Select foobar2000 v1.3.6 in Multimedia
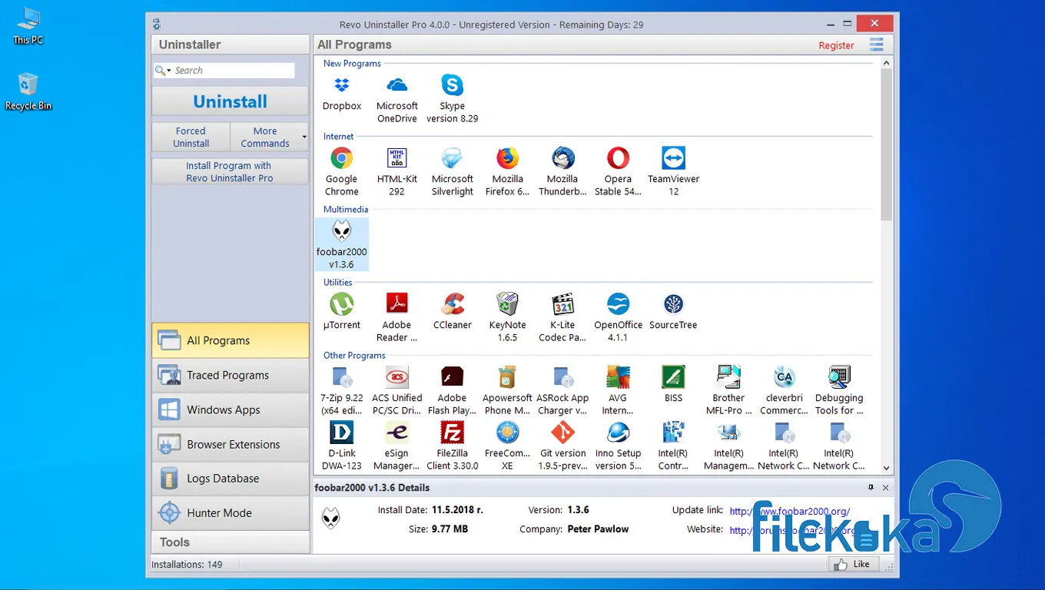Image resolution: width=1045 pixels, height=590 pixels. pyautogui.click(x=342, y=244)
